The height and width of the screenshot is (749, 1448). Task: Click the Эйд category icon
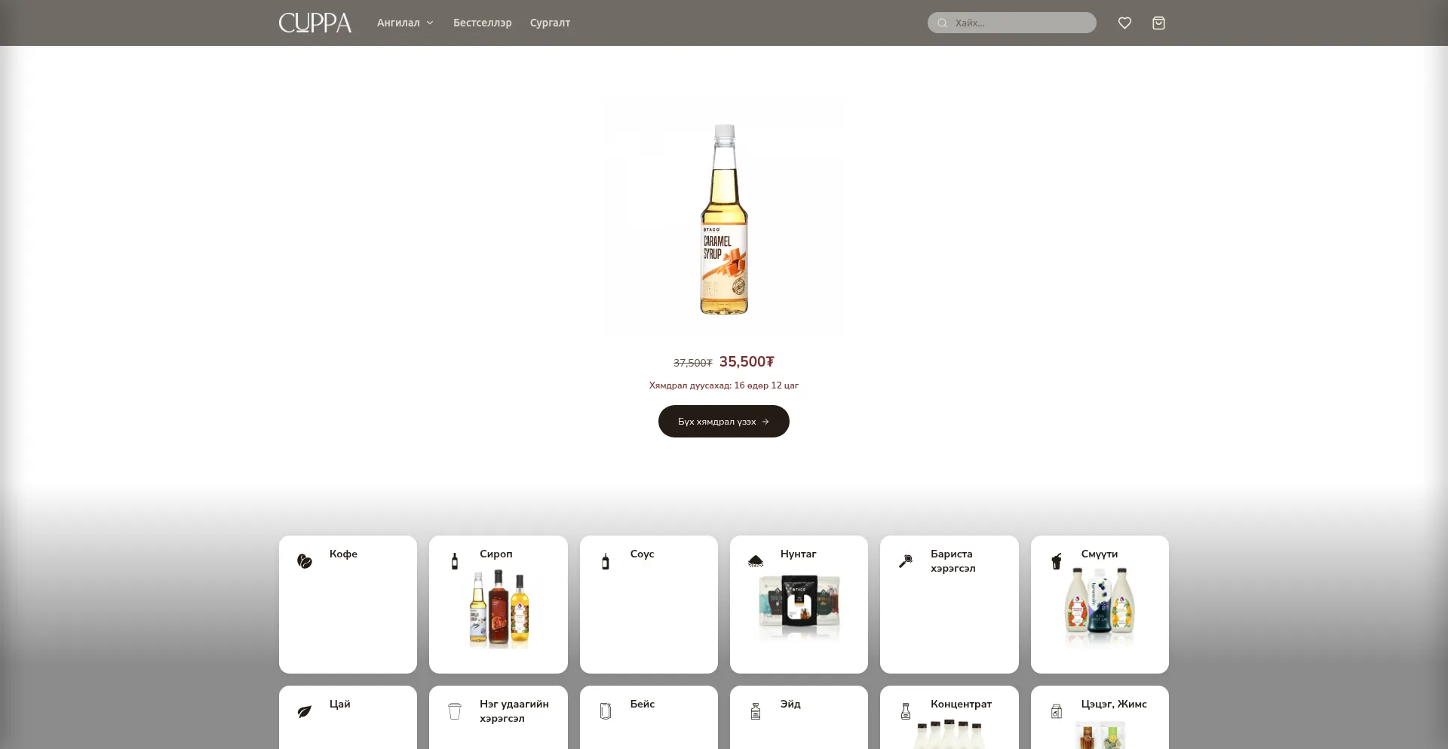[x=756, y=711]
